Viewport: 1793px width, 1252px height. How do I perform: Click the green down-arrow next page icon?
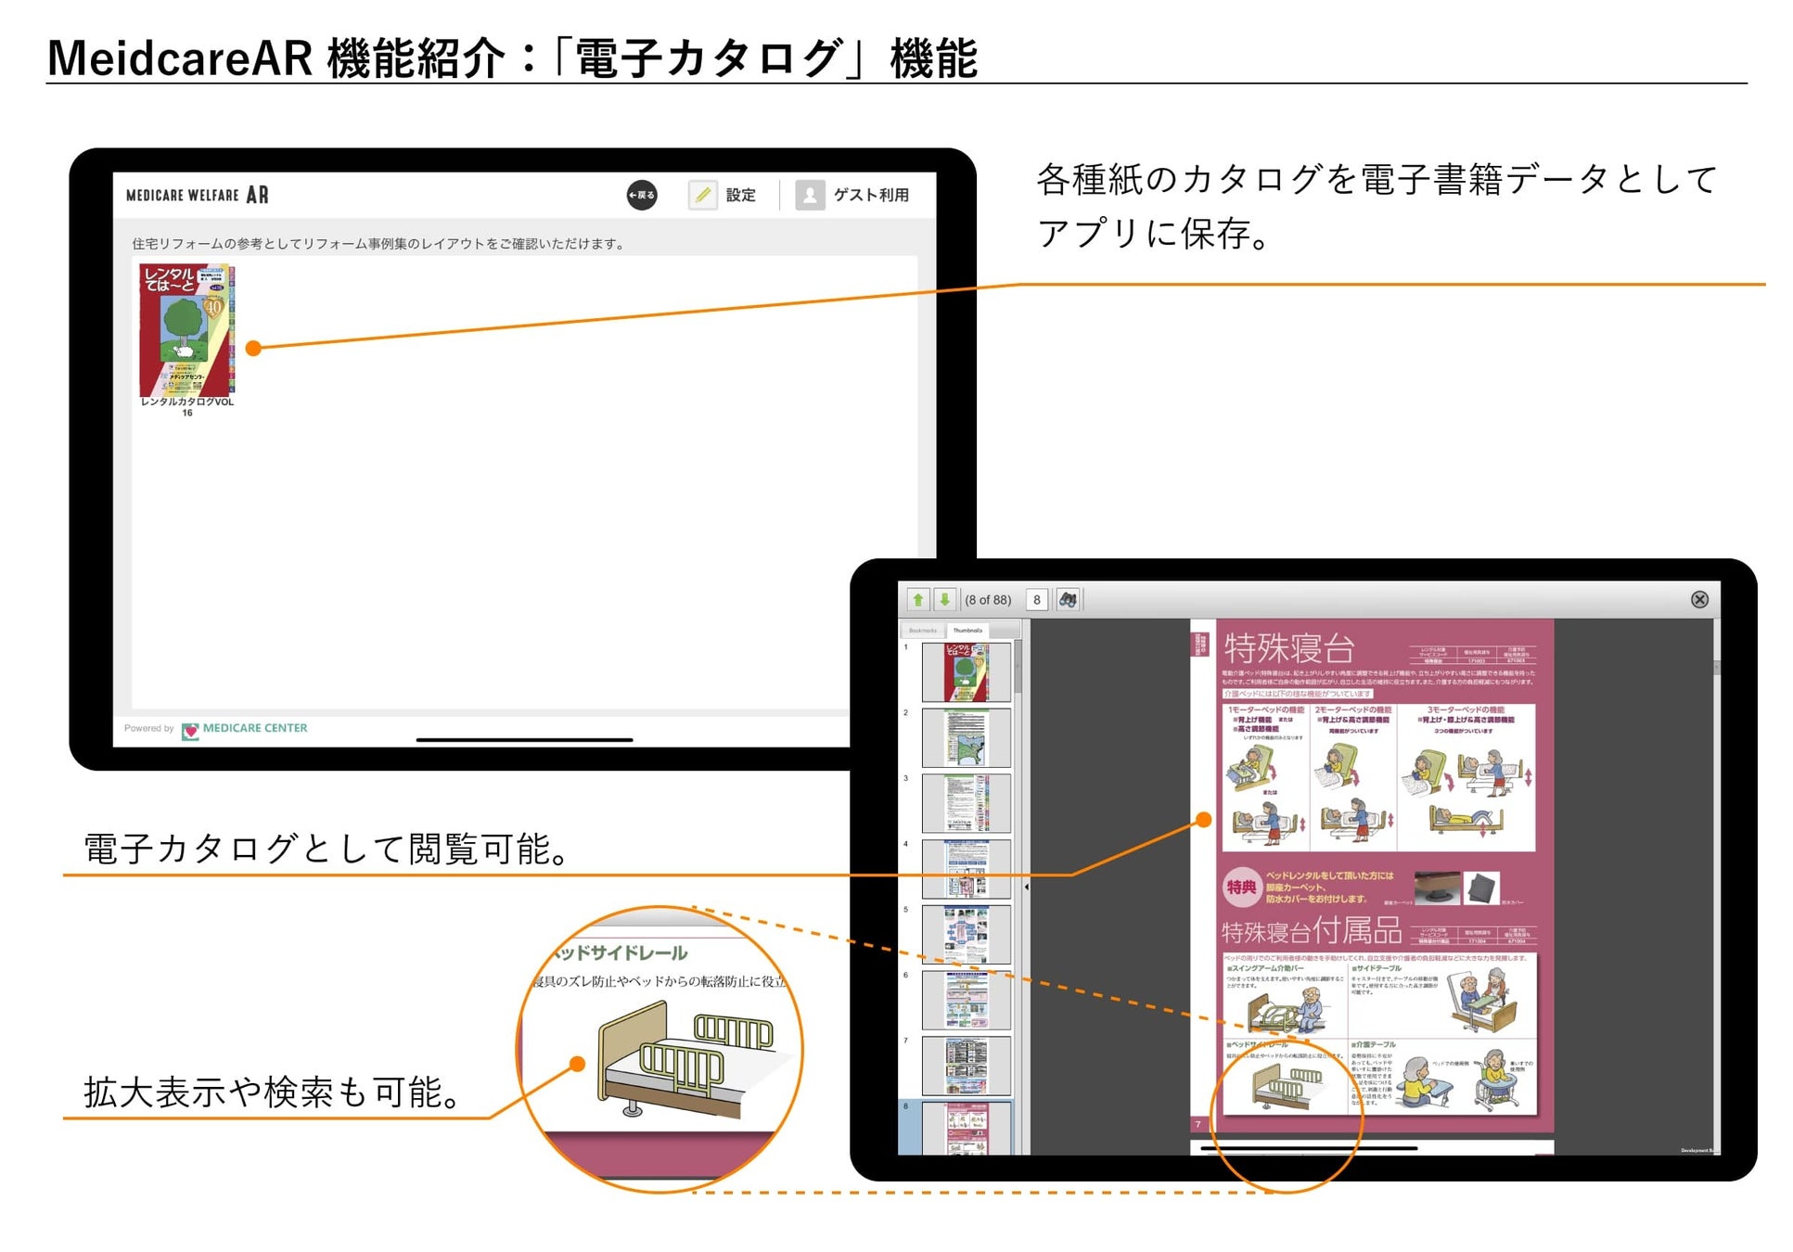coord(944,600)
